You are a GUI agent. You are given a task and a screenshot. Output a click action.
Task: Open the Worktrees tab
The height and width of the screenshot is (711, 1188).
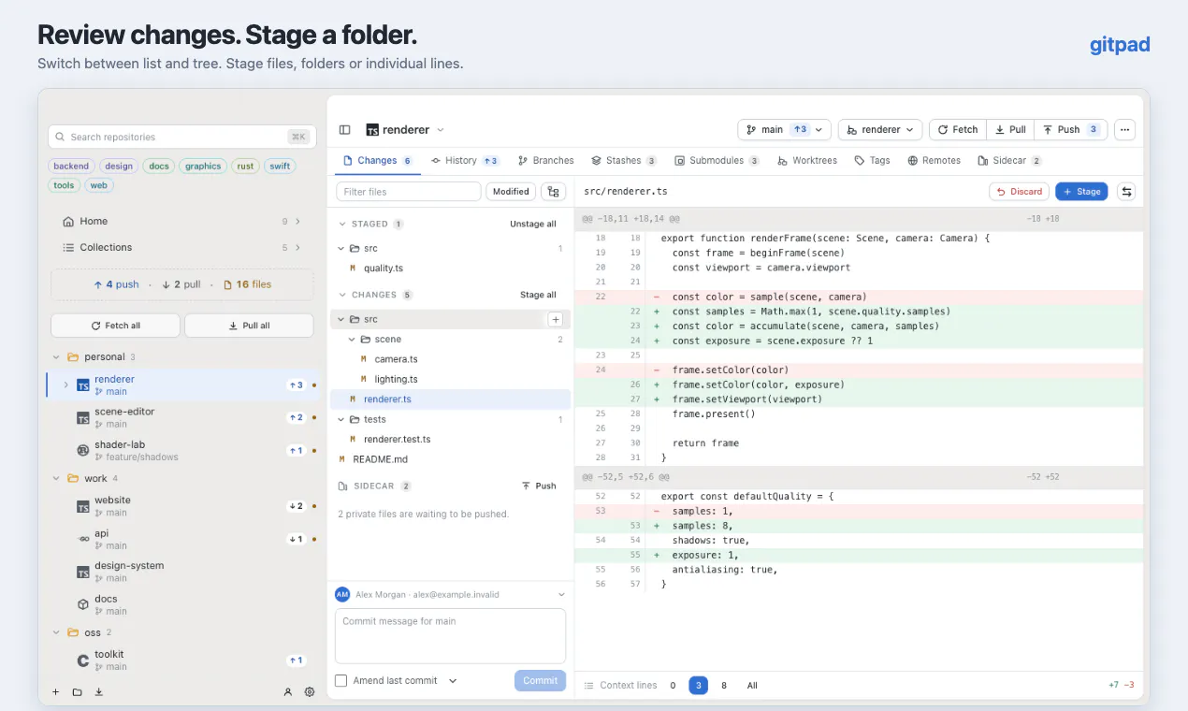pyautogui.click(x=807, y=161)
